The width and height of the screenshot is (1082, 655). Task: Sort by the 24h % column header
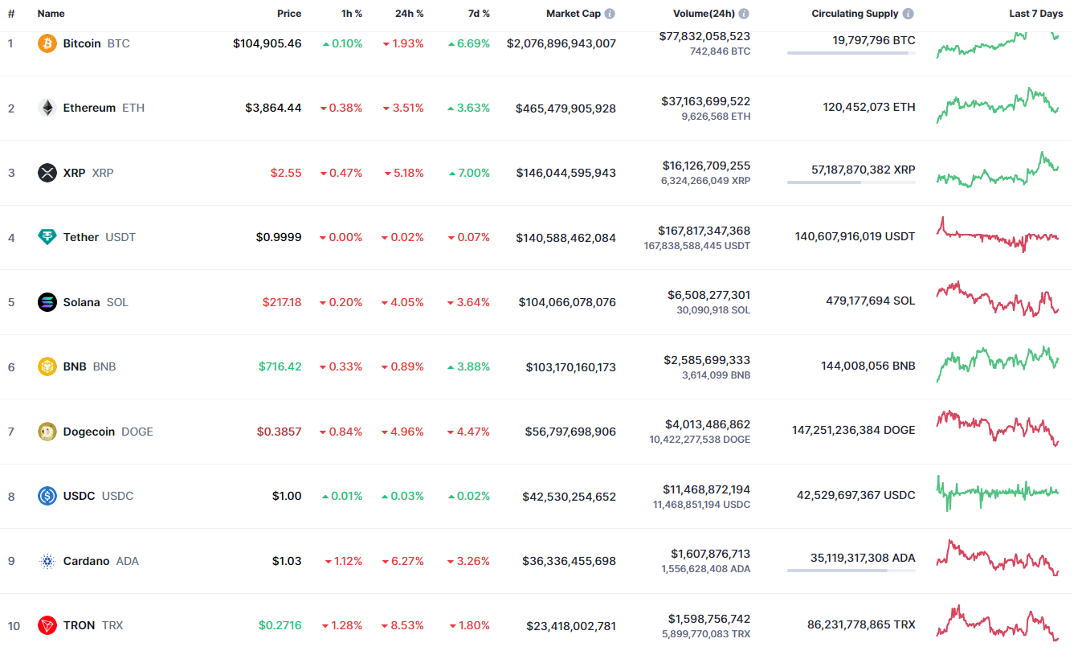[408, 14]
